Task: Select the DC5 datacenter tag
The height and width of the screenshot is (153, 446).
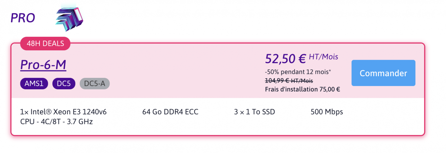Action: 64,83
